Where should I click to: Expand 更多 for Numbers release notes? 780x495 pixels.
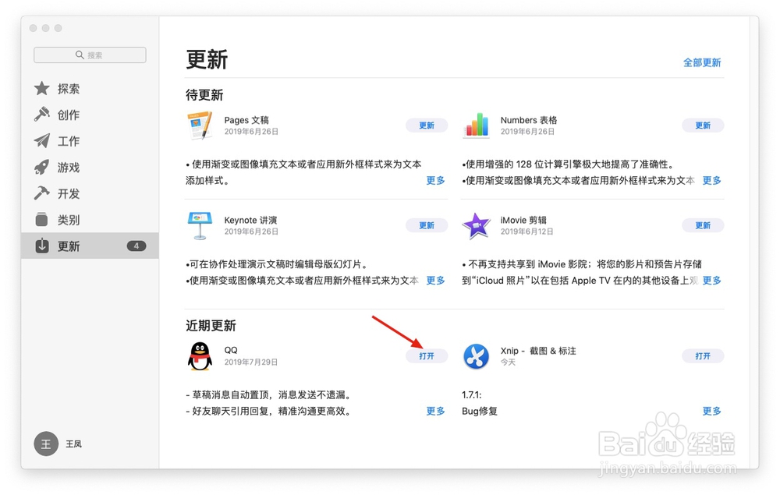pyautogui.click(x=712, y=180)
